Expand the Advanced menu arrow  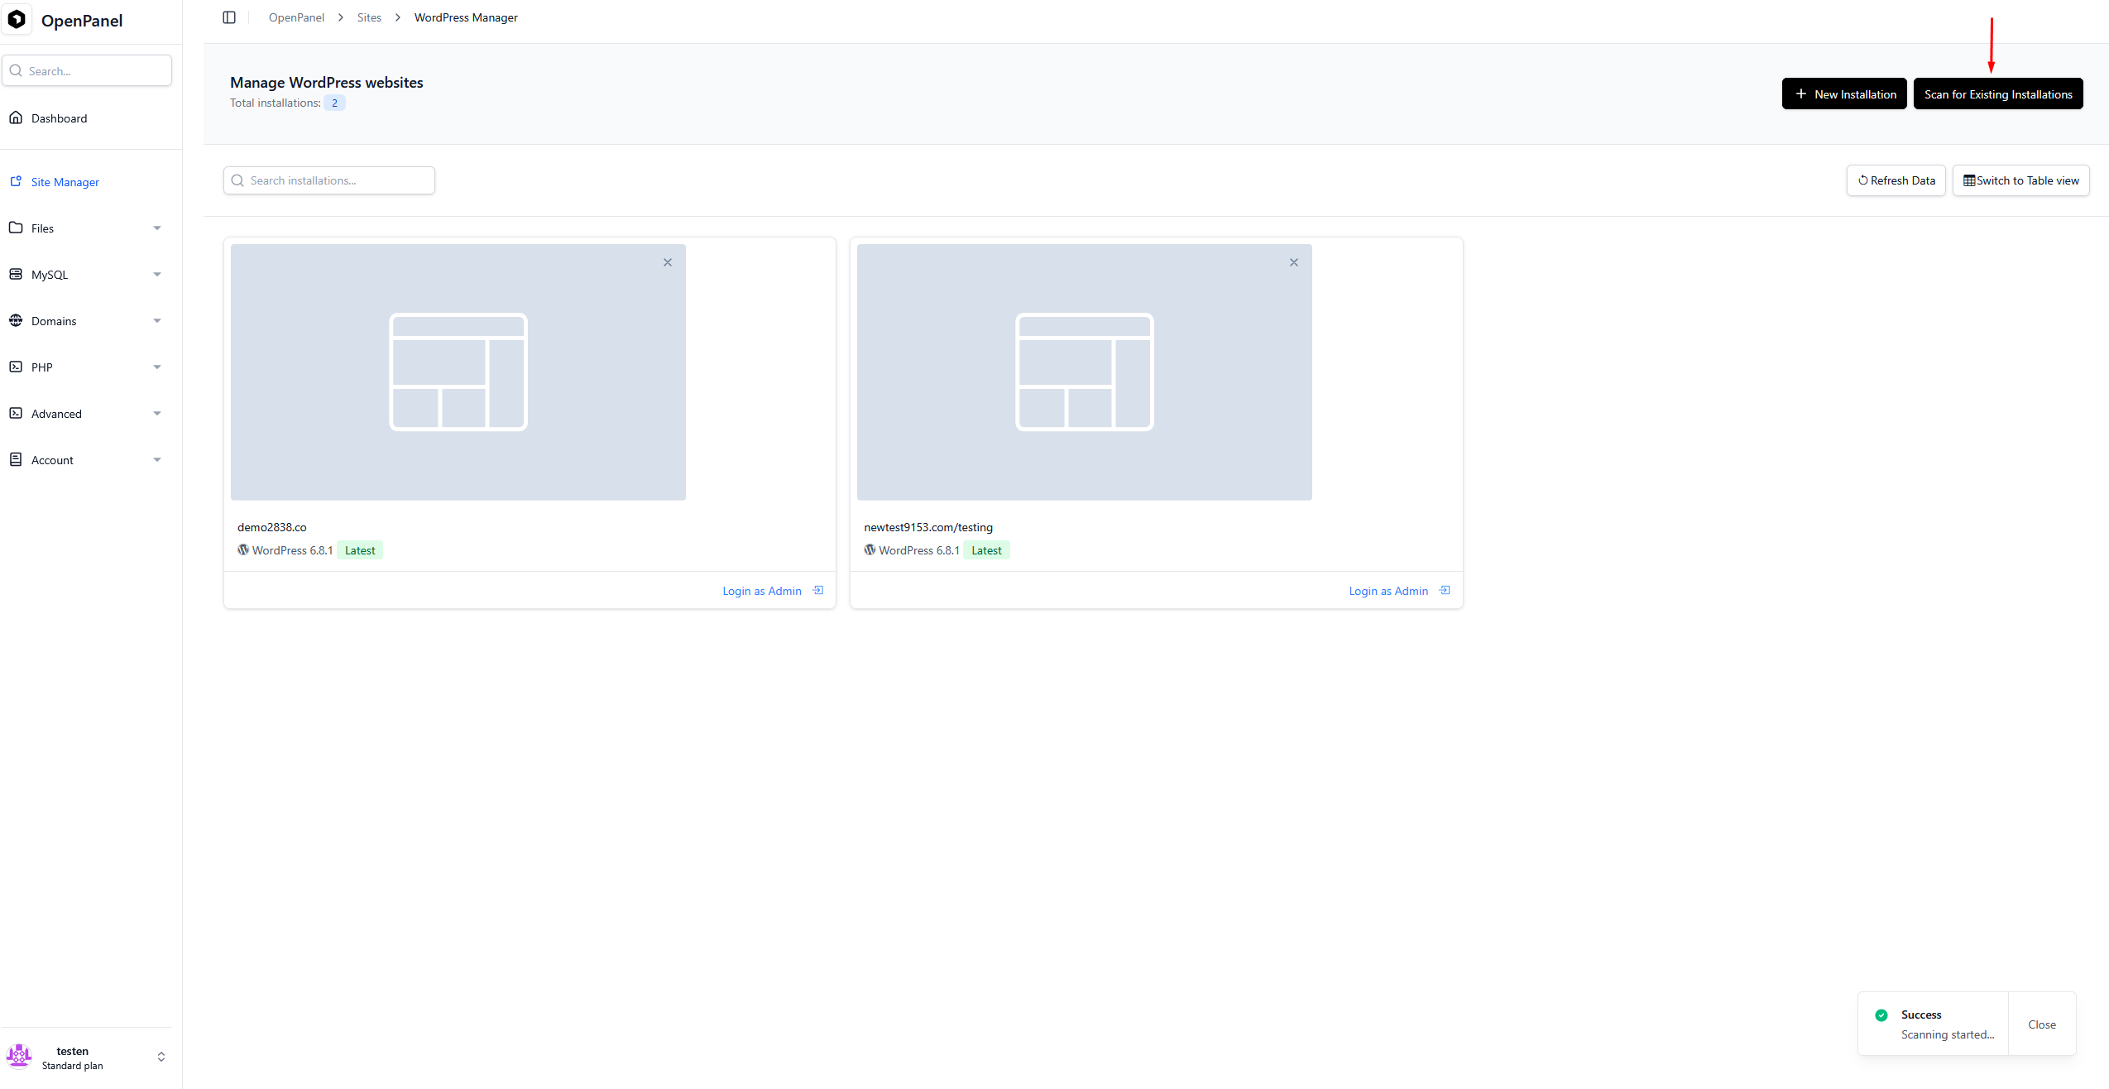coord(157,414)
